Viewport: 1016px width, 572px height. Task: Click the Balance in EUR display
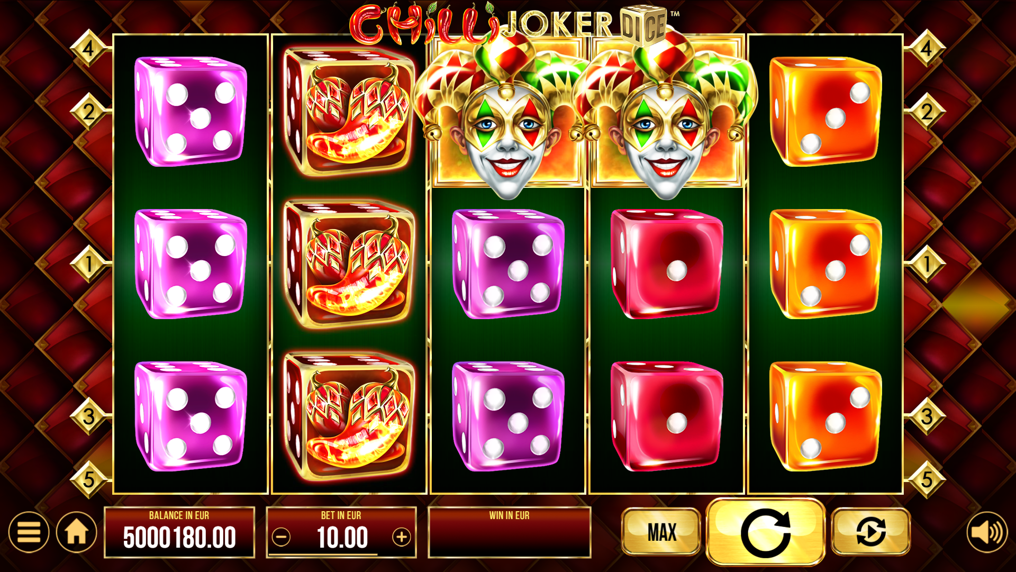[179, 532]
